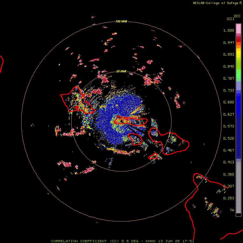
Task: Click the 50 NMI range ring label
Action: tap(121, 71)
